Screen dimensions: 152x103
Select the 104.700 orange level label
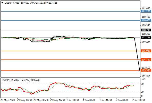click(146, 59)
